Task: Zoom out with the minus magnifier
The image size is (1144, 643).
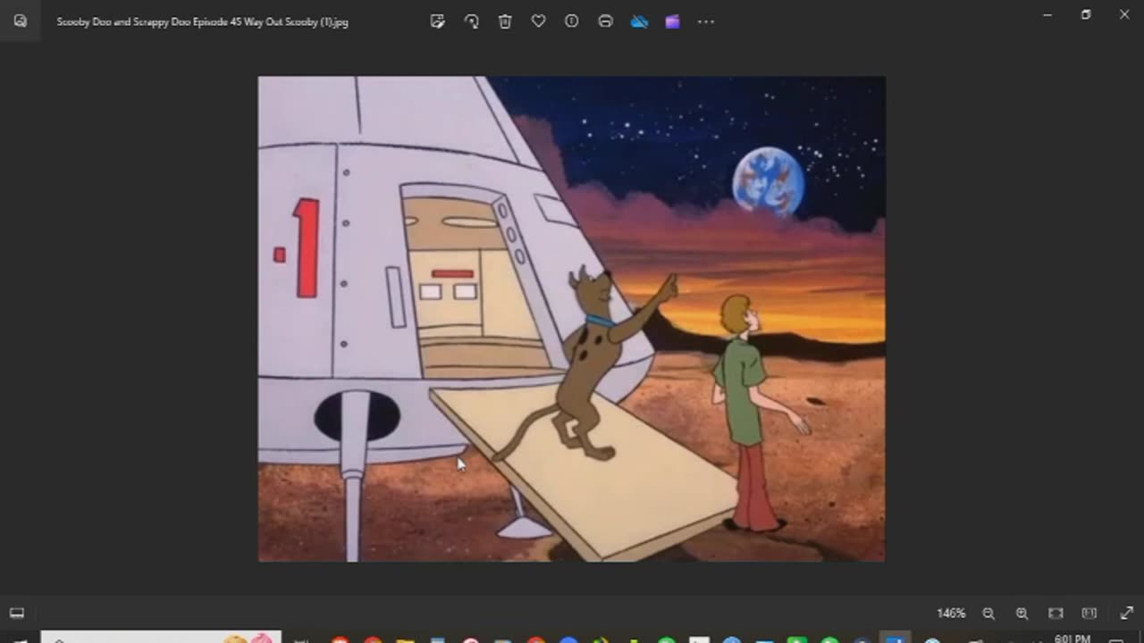Action: [988, 614]
